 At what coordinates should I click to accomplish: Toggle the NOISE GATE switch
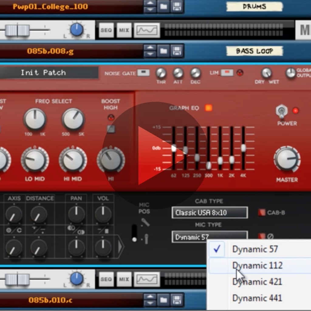(x=143, y=72)
